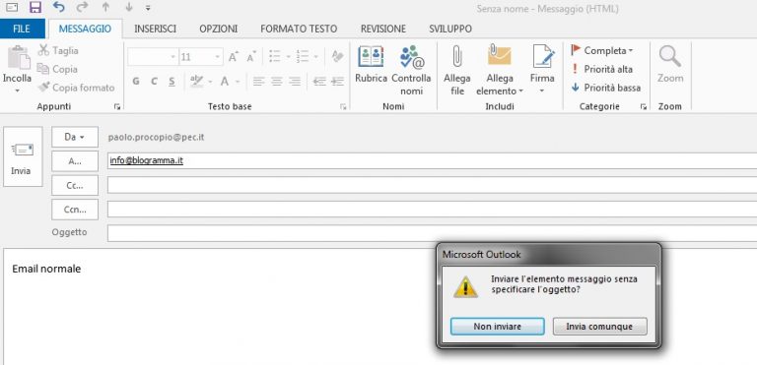757x365 pixels.
Task: Increase font size with larger A
Action: click(234, 57)
